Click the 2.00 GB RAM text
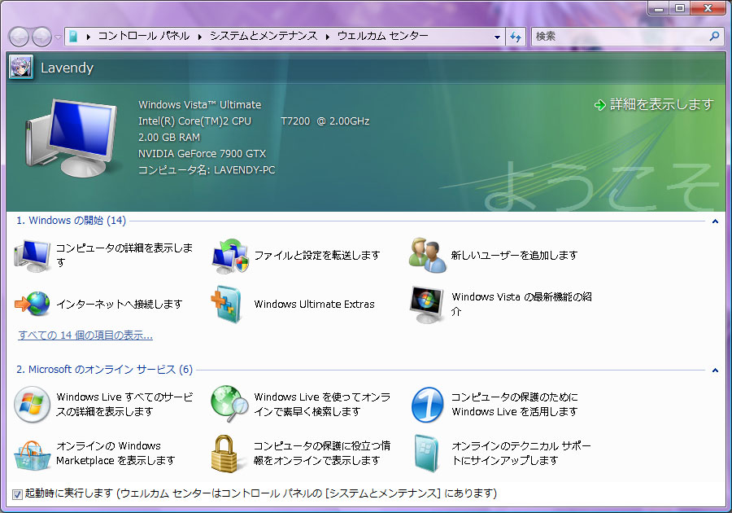Image resolution: width=732 pixels, height=513 pixels. [x=169, y=138]
